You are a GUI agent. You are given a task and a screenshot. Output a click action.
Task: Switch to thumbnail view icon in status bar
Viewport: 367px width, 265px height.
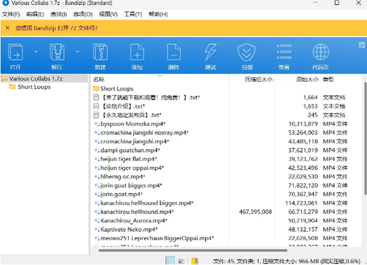(181, 261)
